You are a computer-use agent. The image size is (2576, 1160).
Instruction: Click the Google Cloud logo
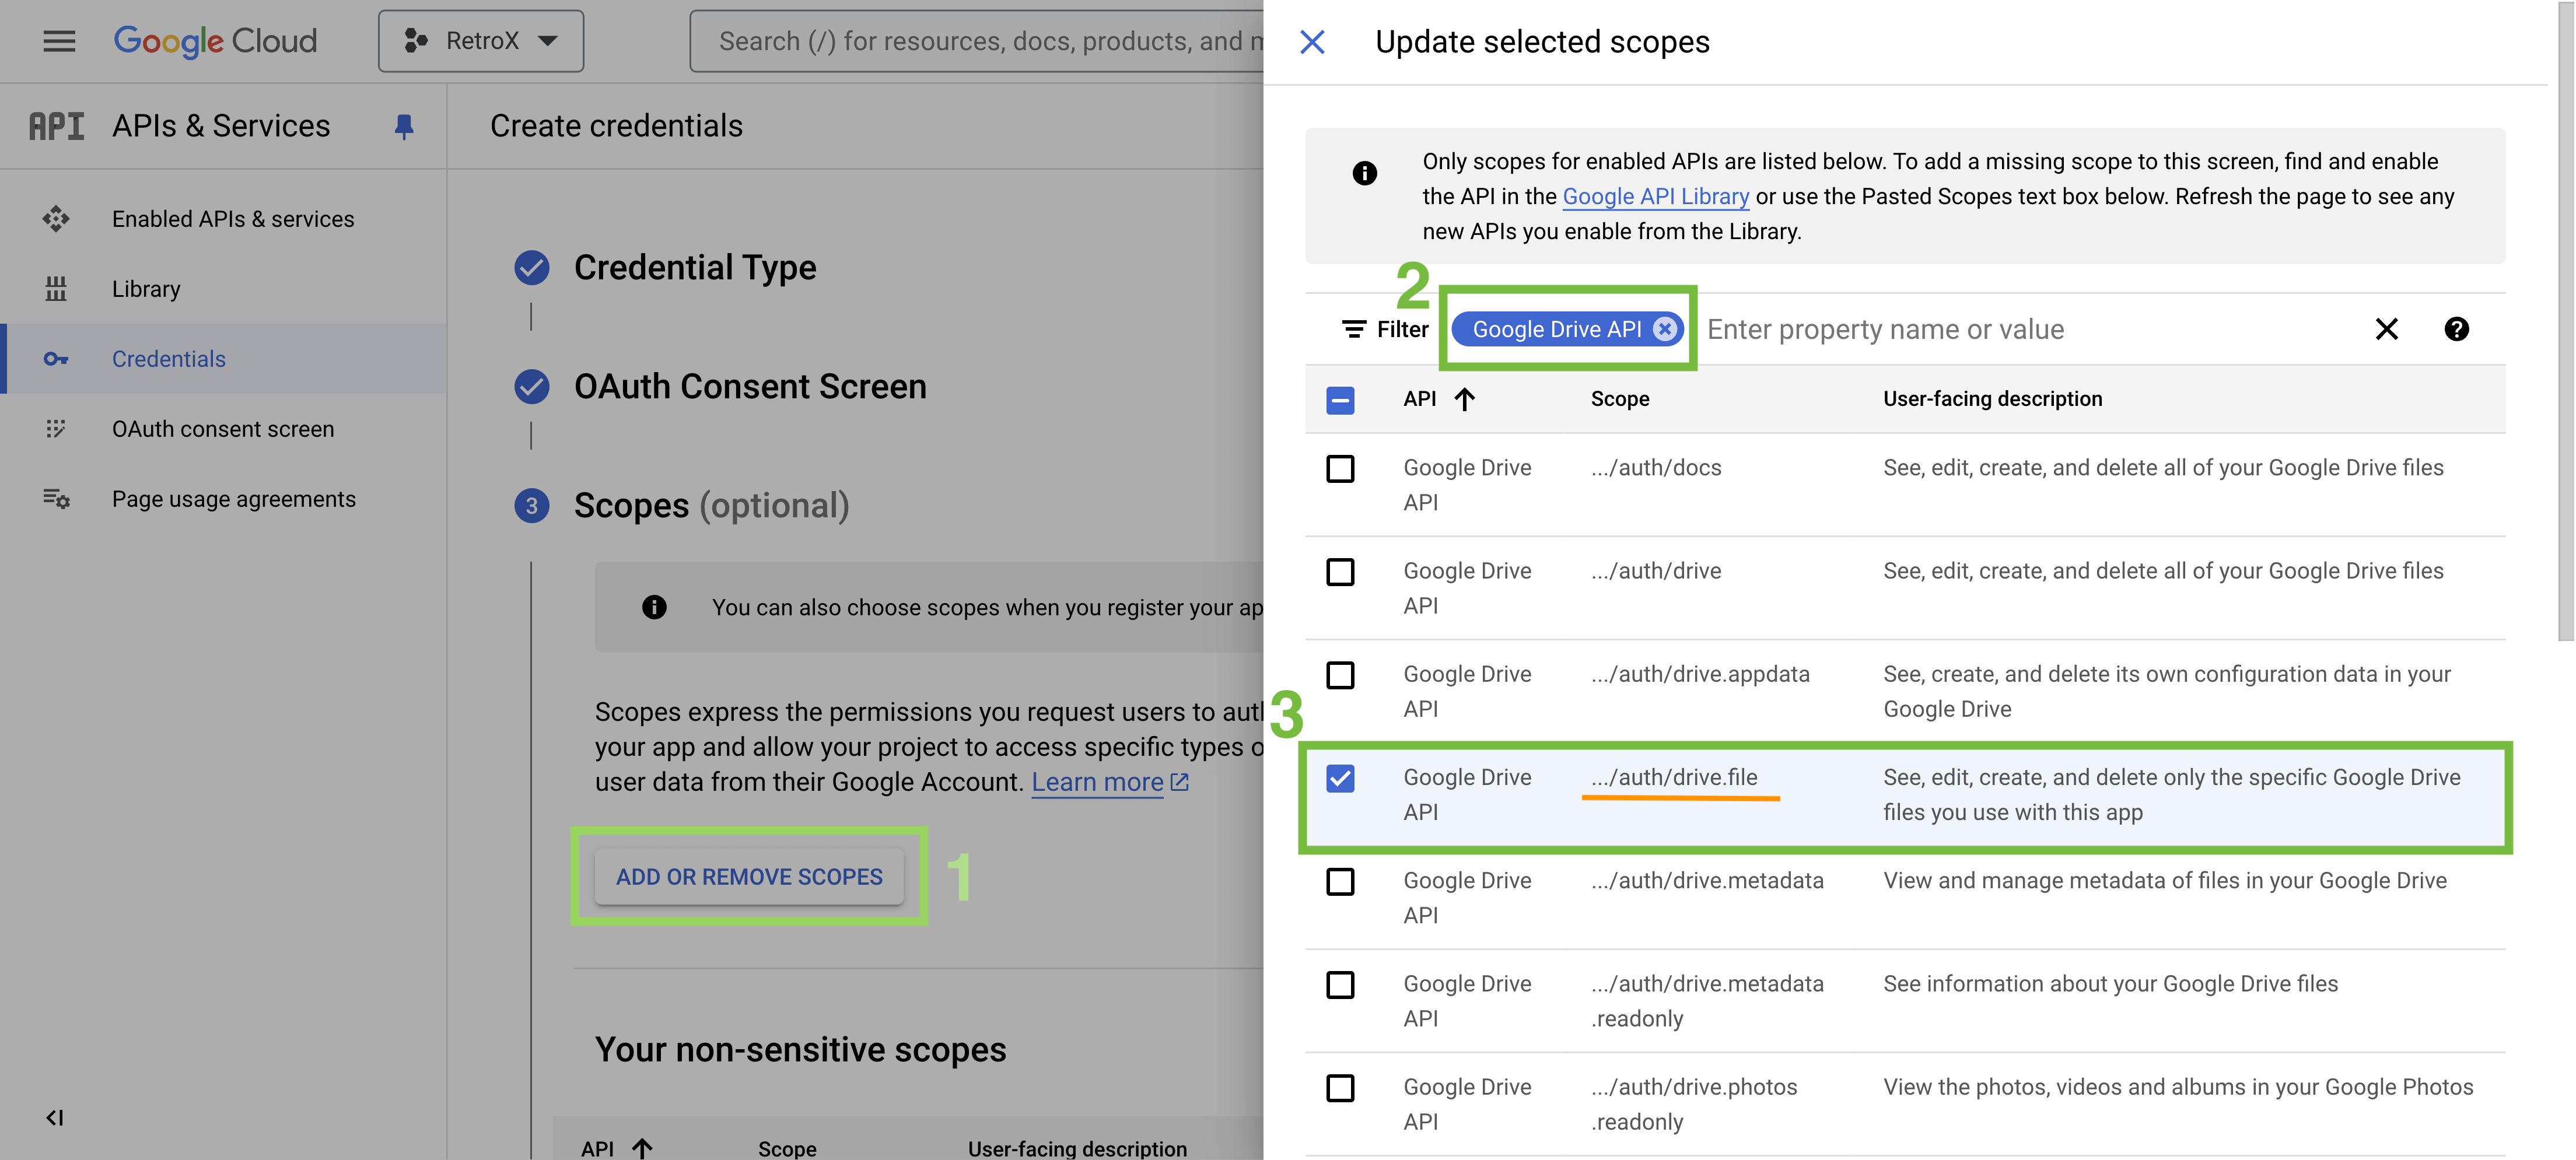point(215,41)
